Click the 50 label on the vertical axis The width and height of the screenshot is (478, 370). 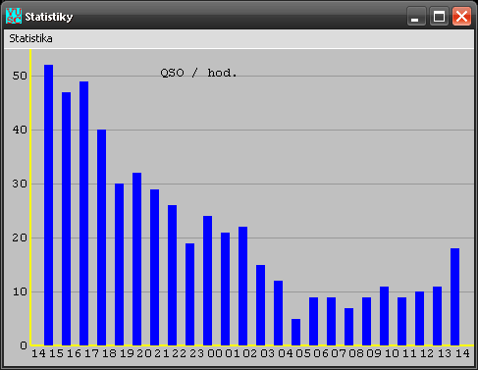(x=20, y=76)
